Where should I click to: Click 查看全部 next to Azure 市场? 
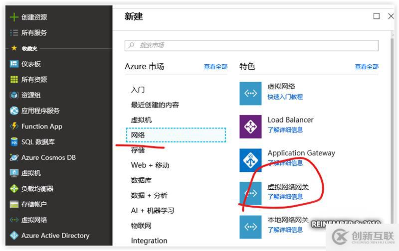(215, 67)
